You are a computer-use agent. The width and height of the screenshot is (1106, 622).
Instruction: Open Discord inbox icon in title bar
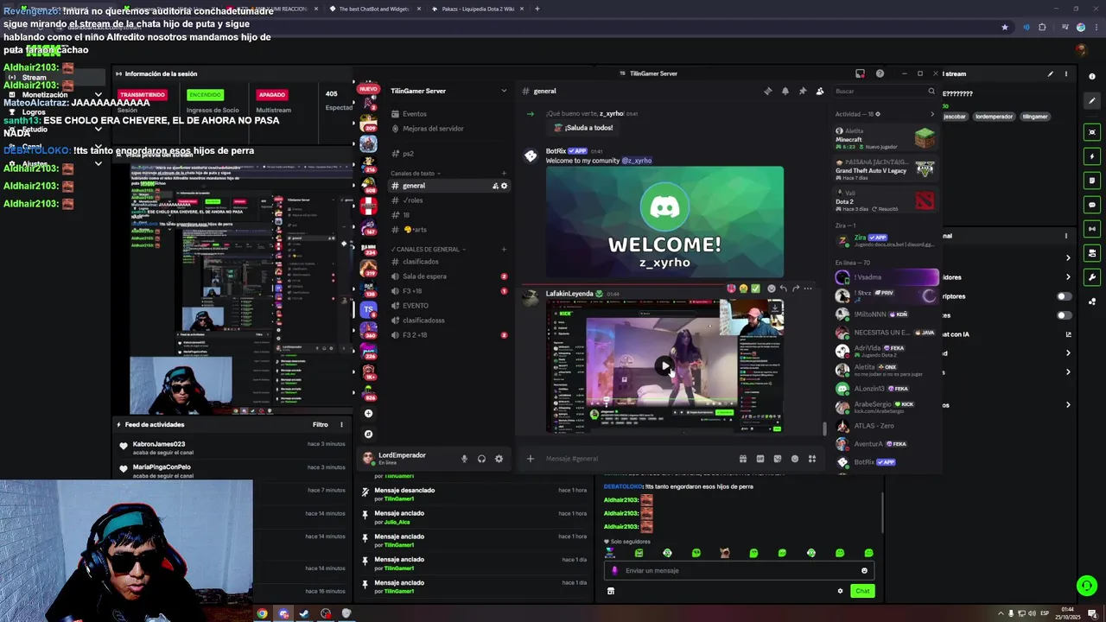click(x=860, y=73)
